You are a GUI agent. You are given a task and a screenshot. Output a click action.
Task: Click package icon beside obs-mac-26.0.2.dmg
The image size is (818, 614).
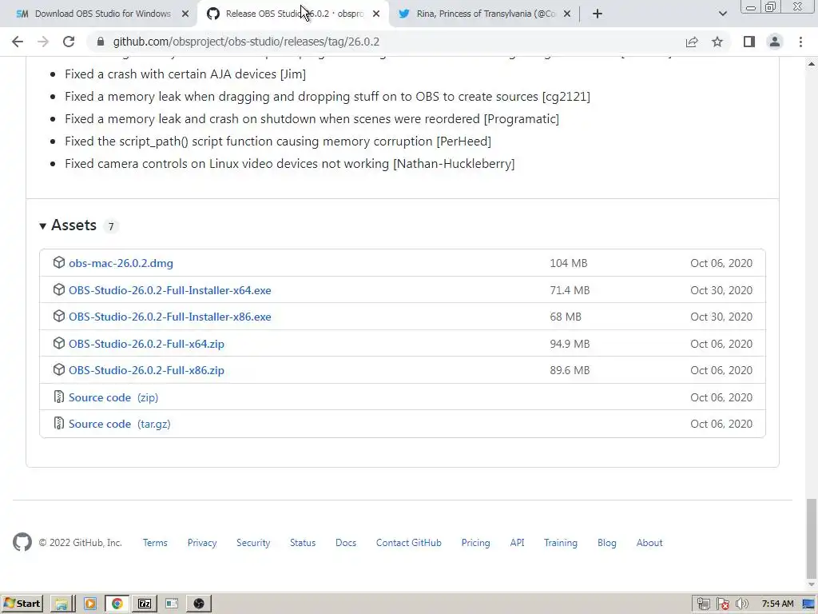(59, 262)
